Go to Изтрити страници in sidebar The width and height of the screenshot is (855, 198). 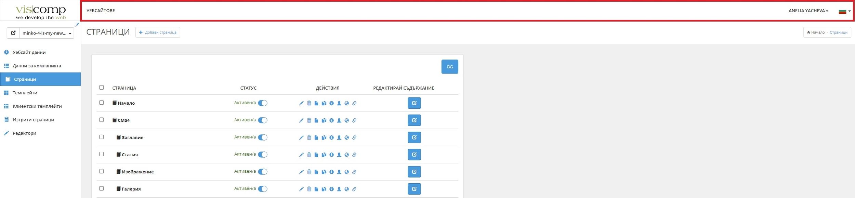pos(33,120)
